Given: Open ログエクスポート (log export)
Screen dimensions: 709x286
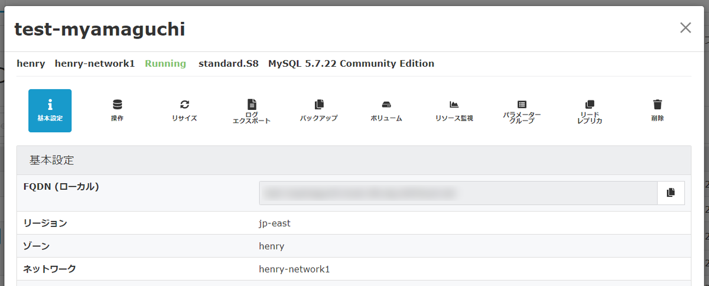Looking at the screenshot, I should (252, 111).
